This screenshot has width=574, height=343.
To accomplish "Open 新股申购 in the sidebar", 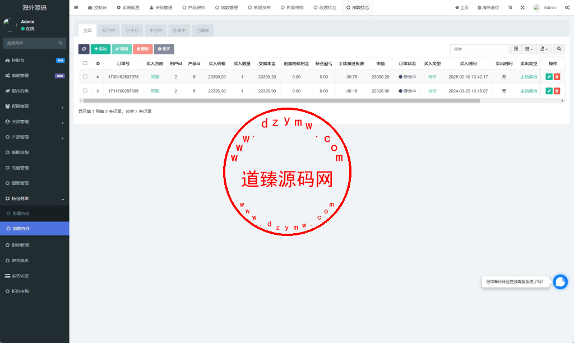I will [x=34, y=152].
